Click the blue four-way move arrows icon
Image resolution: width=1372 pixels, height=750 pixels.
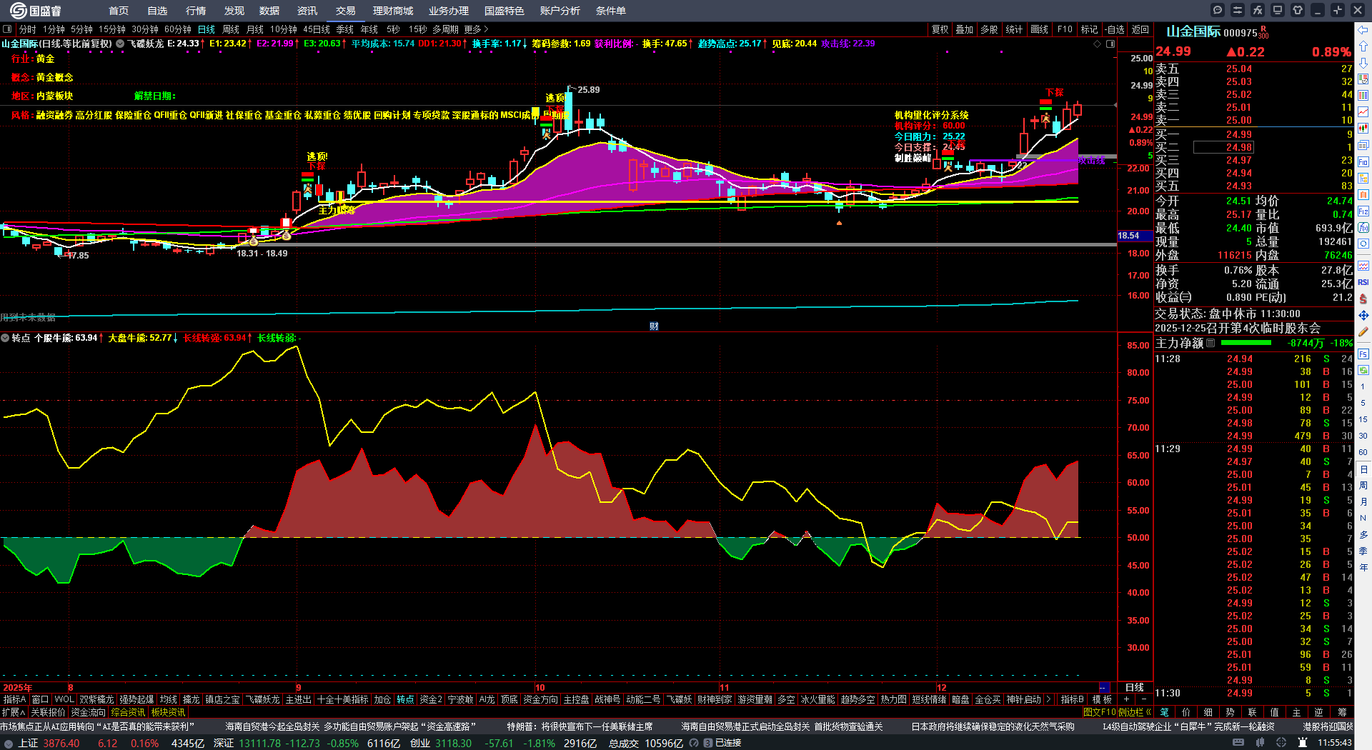(x=1363, y=315)
